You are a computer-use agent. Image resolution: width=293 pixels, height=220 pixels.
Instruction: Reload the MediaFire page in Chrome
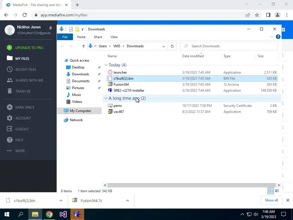25,15
